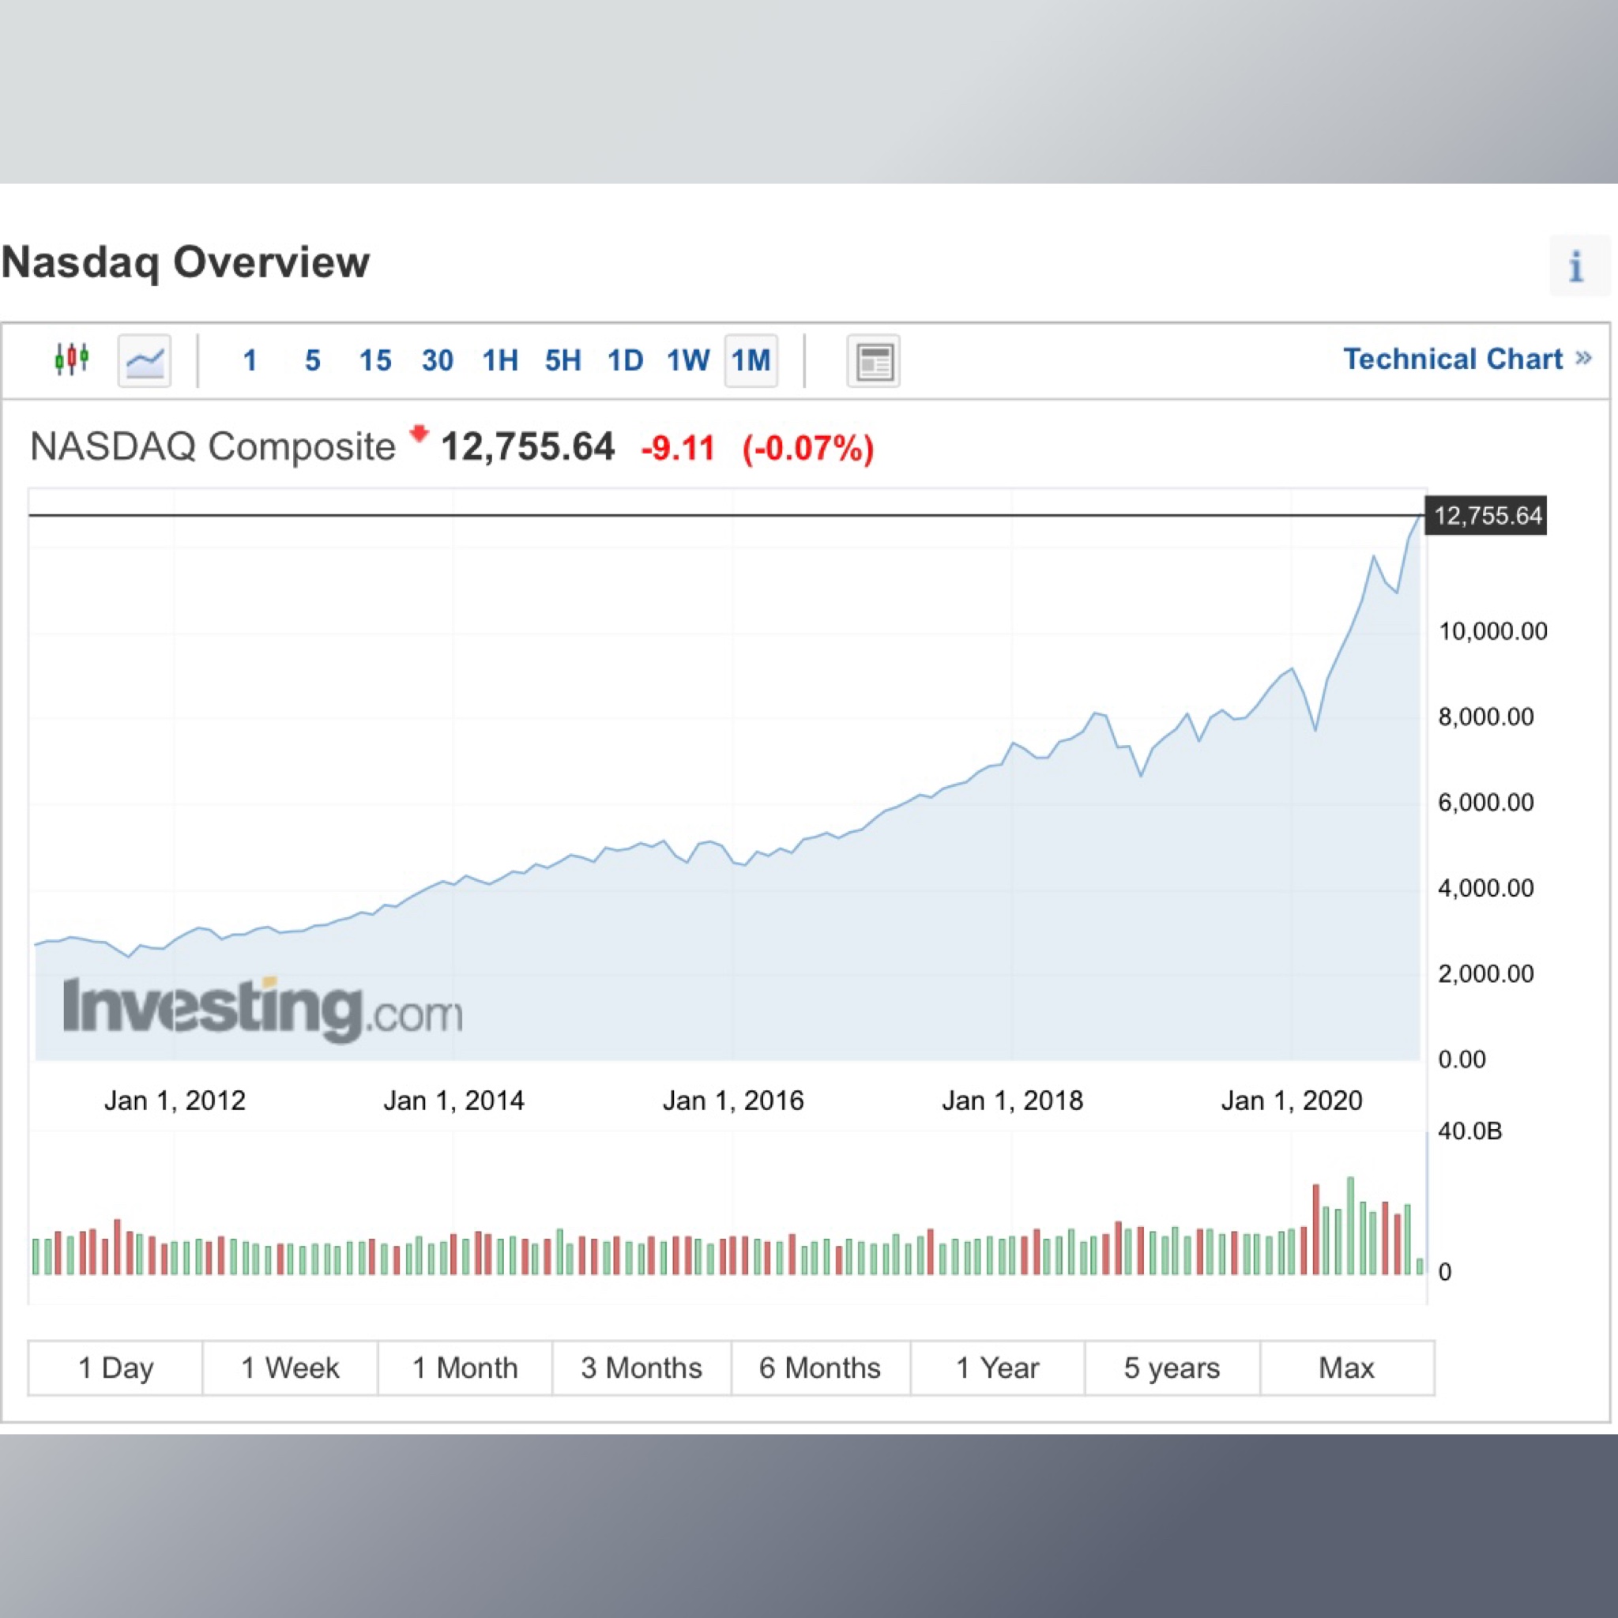This screenshot has height=1618, width=1618.
Task: Click the 6,000.00 price axis label
Action: [1486, 803]
